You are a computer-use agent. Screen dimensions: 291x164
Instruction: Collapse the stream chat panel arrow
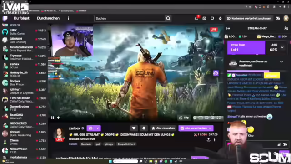tap(228, 28)
